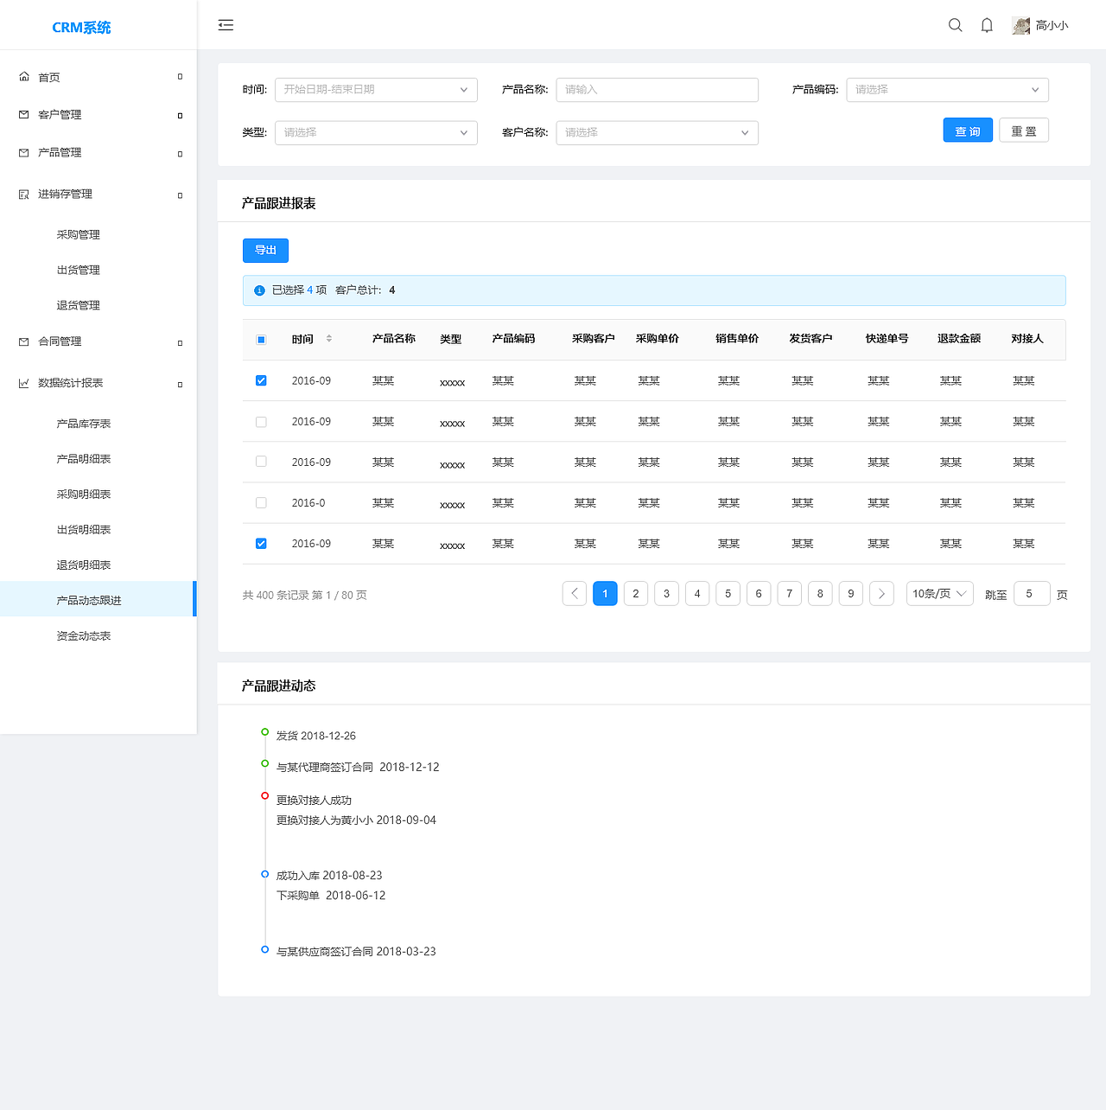Select 产品动态跟进 in the sidebar
This screenshot has height=1110, width=1106.
(x=99, y=600)
